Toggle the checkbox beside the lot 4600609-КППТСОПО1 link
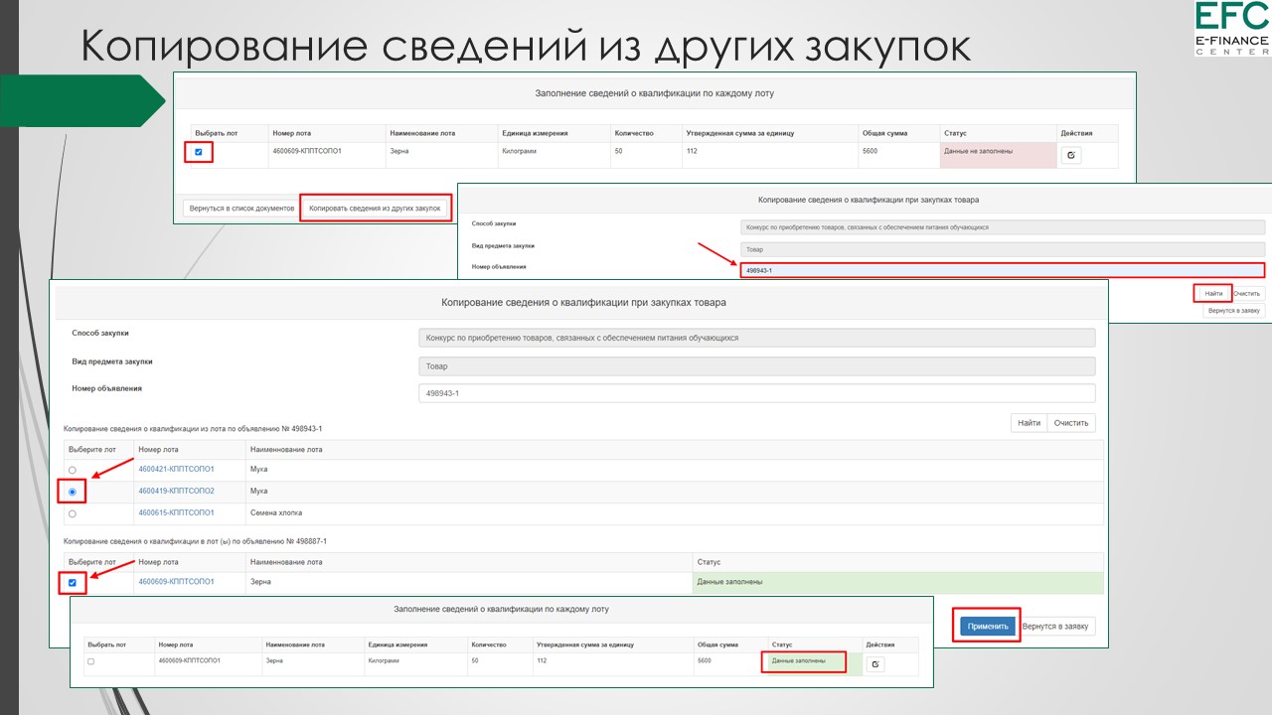Image resolution: width=1272 pixels, height=715 pixels. 73,583
